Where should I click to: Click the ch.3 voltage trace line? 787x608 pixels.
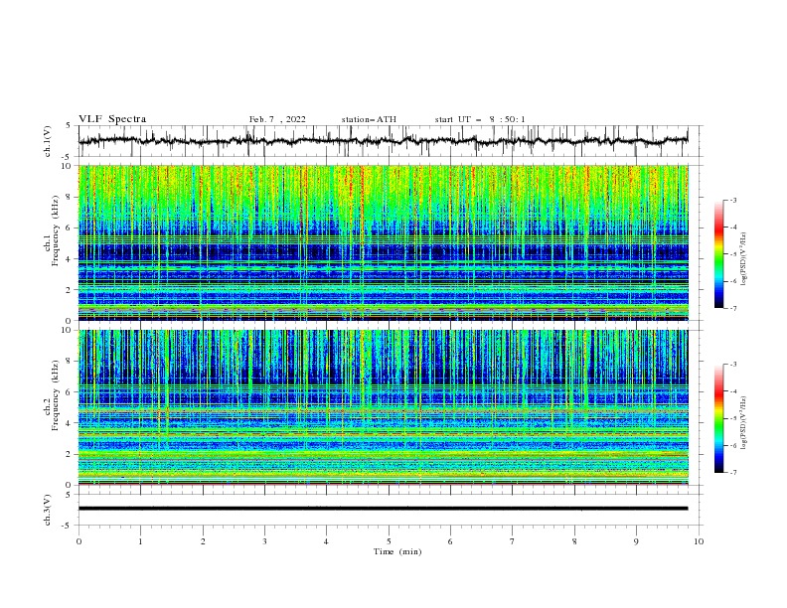pos(384,509)
